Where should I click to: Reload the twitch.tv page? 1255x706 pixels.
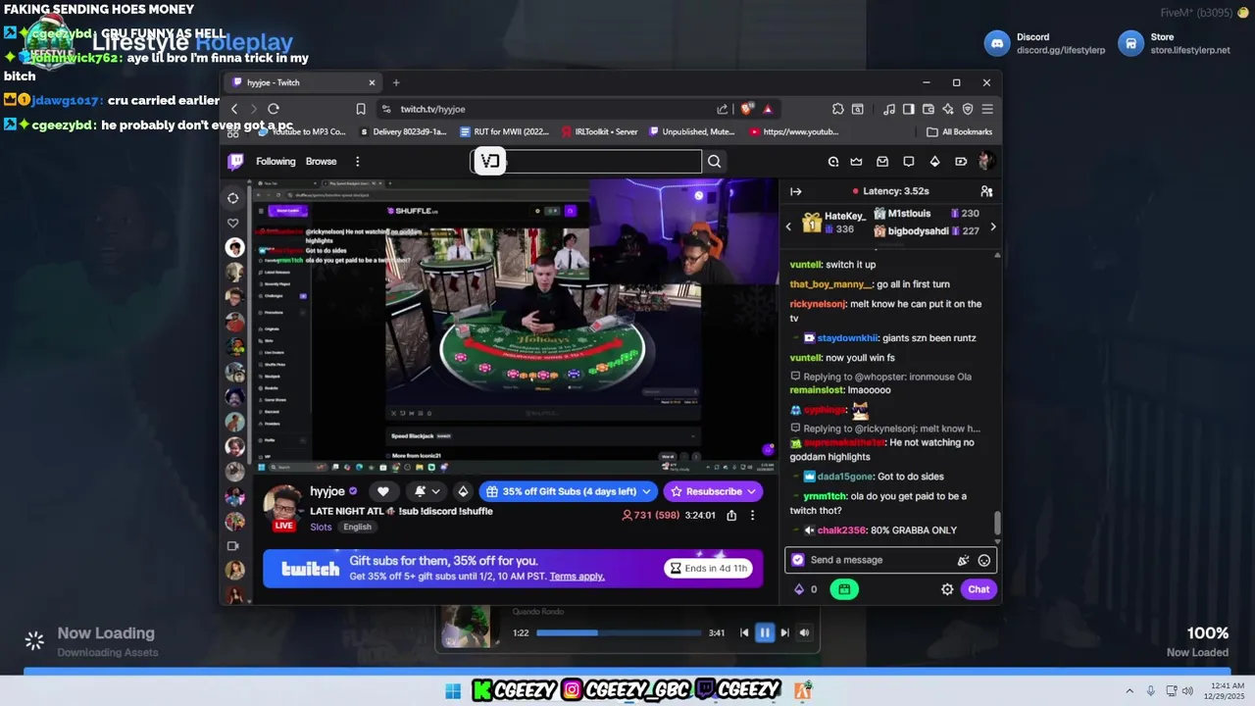click(274, 109)
